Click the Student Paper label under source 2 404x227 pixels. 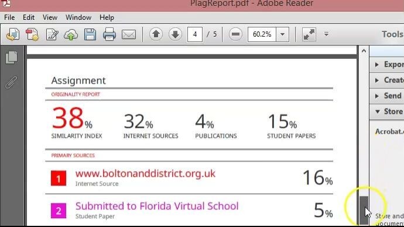[95, 216]
